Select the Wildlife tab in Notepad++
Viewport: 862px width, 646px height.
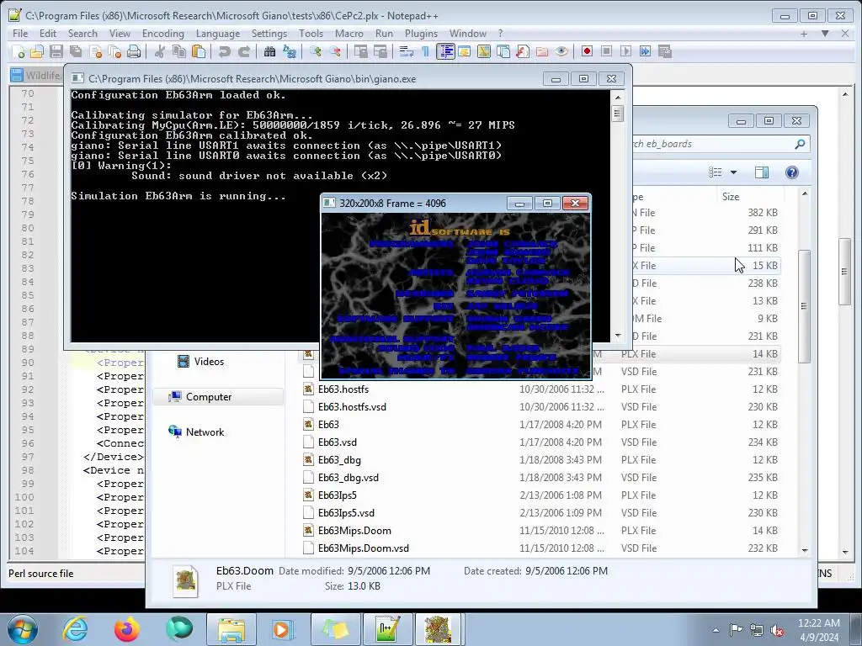[x=36, y=75]
